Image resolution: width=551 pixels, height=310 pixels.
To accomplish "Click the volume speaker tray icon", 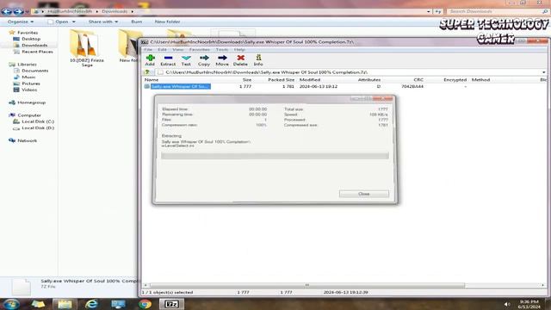I will (x=507, y=304).
